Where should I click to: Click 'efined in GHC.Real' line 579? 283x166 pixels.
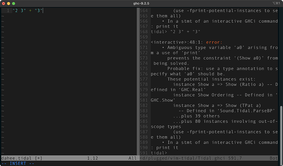click(x=178, y=90)
